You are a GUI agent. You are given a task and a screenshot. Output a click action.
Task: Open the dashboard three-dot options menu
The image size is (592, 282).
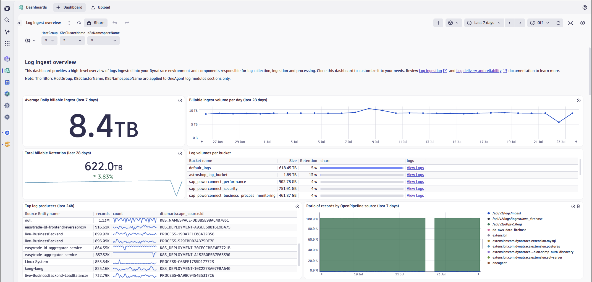[69, 23]
